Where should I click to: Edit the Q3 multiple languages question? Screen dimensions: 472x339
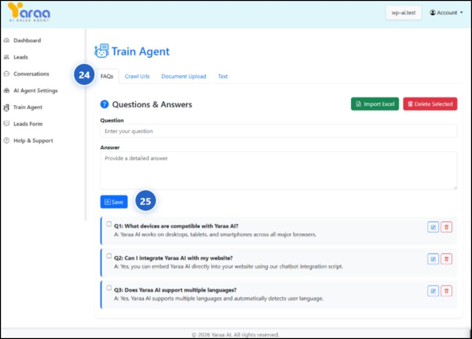pyautogui.click(x=433, y=291)
